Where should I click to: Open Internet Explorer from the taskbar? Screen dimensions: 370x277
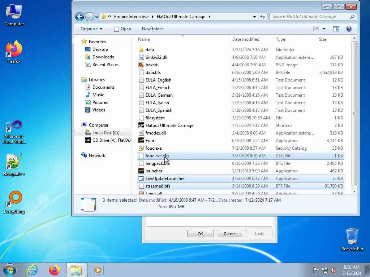[x=32, y=270]
